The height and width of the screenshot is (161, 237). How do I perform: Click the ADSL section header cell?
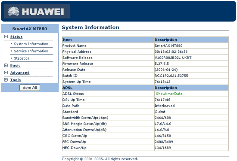[x=108, y=88]
